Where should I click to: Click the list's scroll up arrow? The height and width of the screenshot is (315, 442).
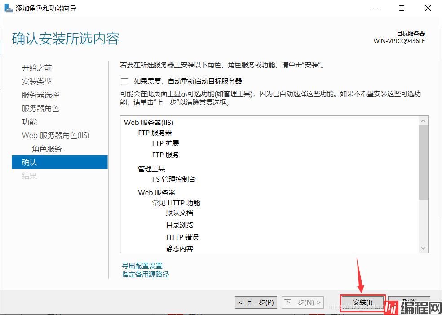click(423, 121)
